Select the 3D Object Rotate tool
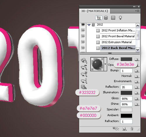Viewport: 146px width, 137px height. tap(84, 60)
